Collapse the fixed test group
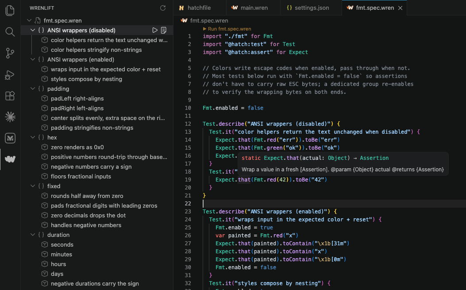The width and height of the screenshot is (466, 290). [x=33, y=186]
